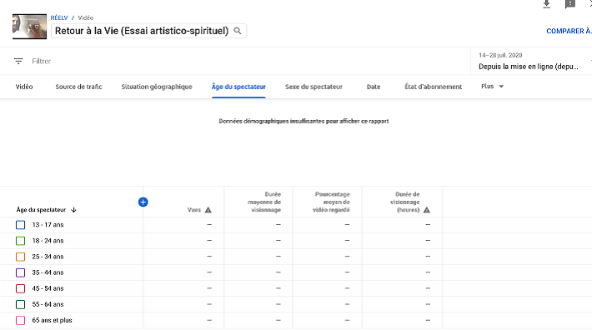Click the download report icon
The width and height of the screenshot is (592, 330).
(x=546, y=4)
